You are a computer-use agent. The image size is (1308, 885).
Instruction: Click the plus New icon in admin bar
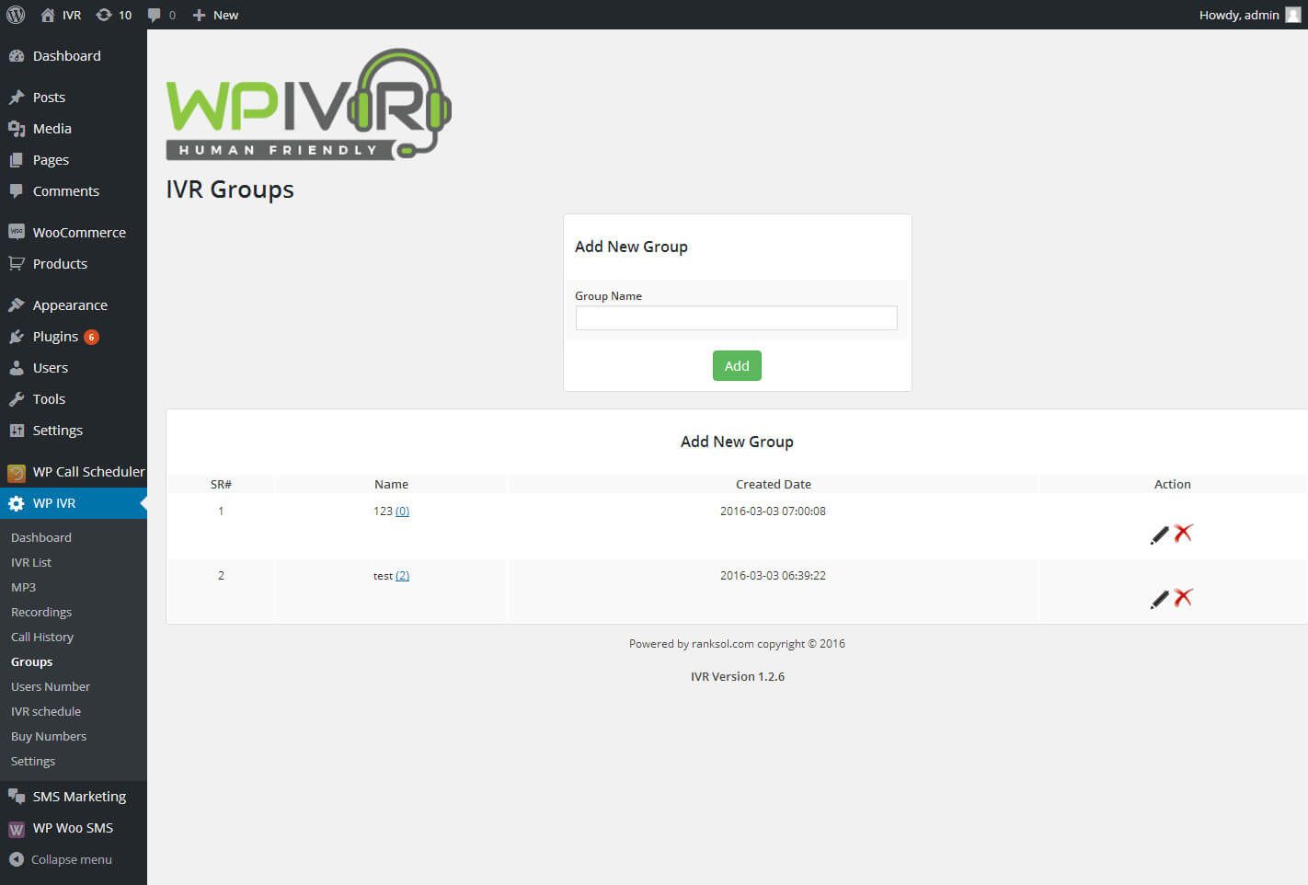point(199,15)
